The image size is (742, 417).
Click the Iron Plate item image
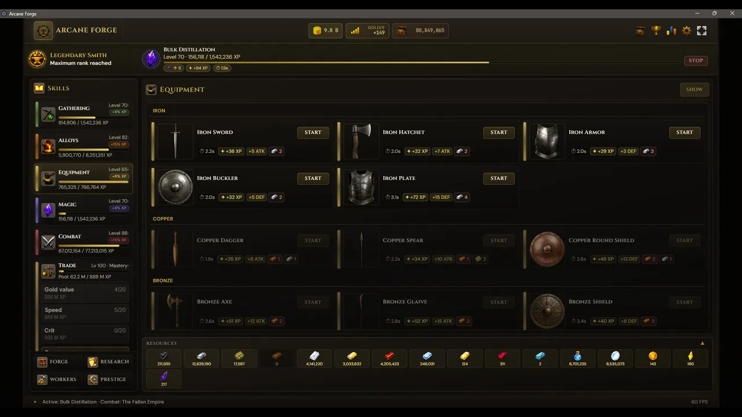click(362, 186)
